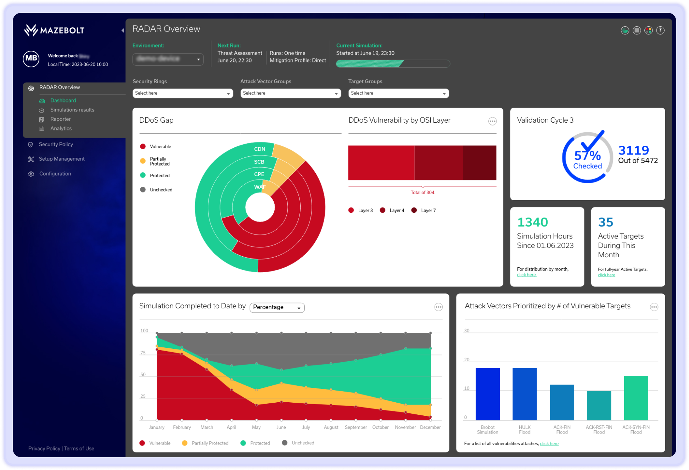689x470 pixels.
Task: Go to Simulations results in sidebar
Action: coord(72,110)
